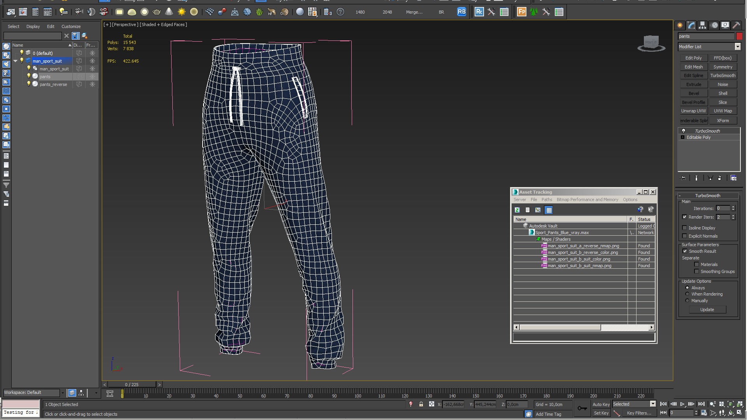This screenshot has width=747, height=420.
Task: Click the Update button in TurboSmooth
Action: pyautogui.click(x=707, y=310)
